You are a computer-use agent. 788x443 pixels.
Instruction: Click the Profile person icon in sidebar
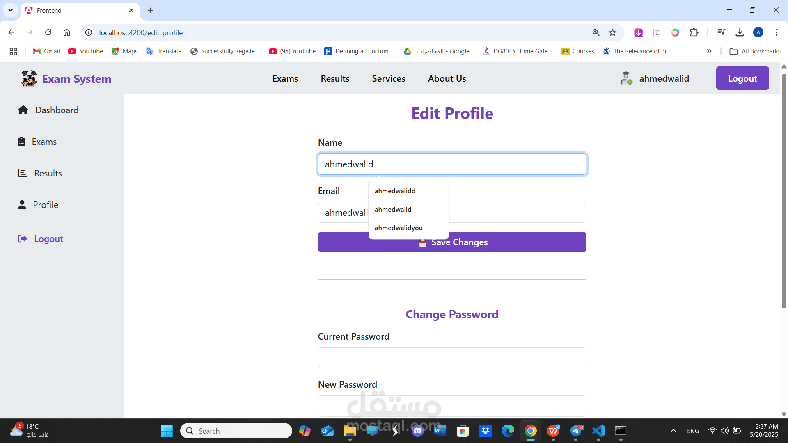[x=22, y=205]
